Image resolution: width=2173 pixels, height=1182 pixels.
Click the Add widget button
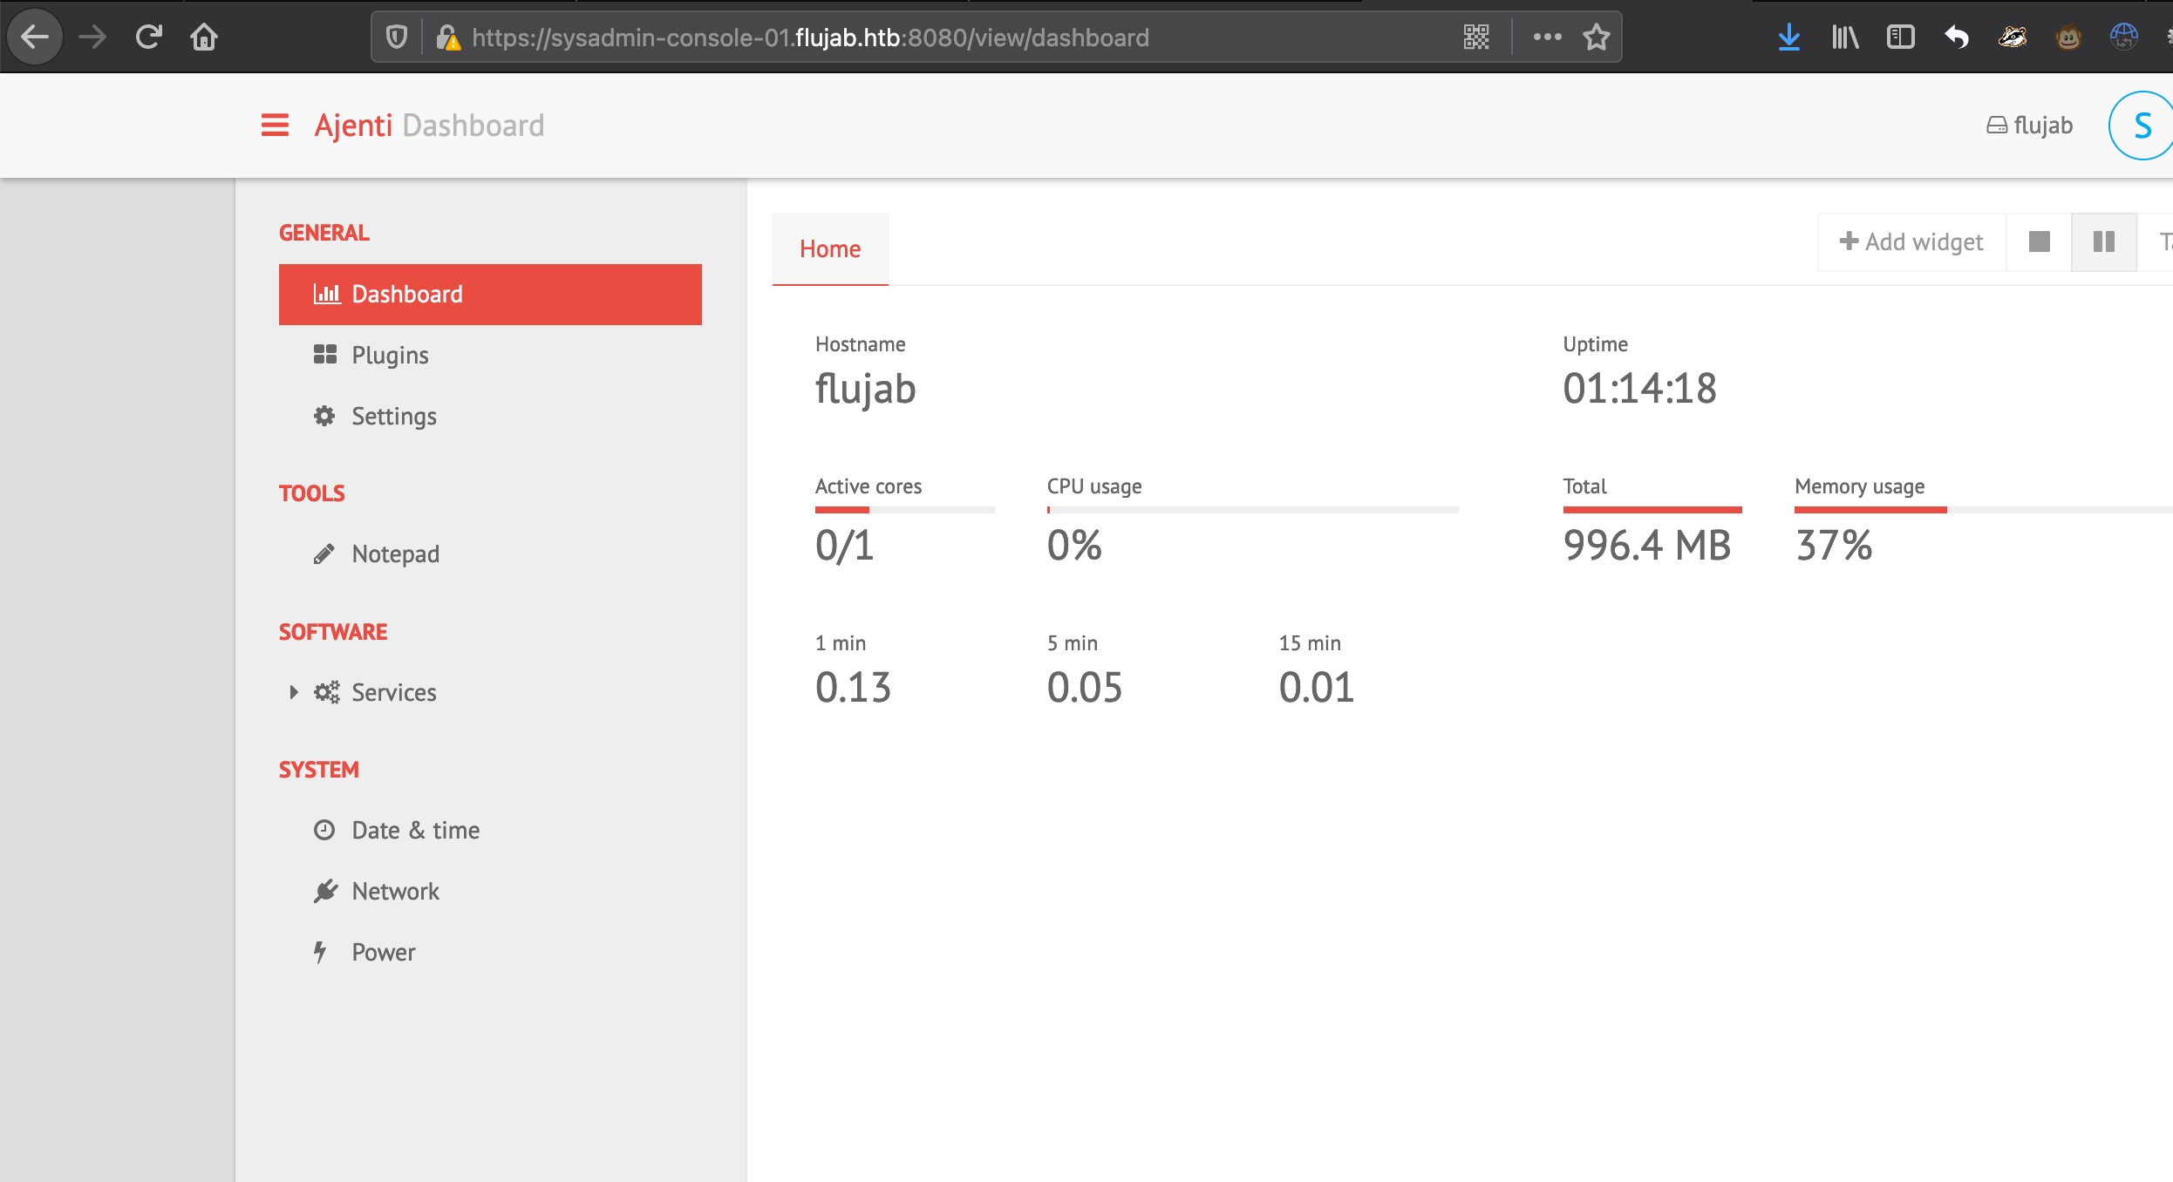(1911, 241)
